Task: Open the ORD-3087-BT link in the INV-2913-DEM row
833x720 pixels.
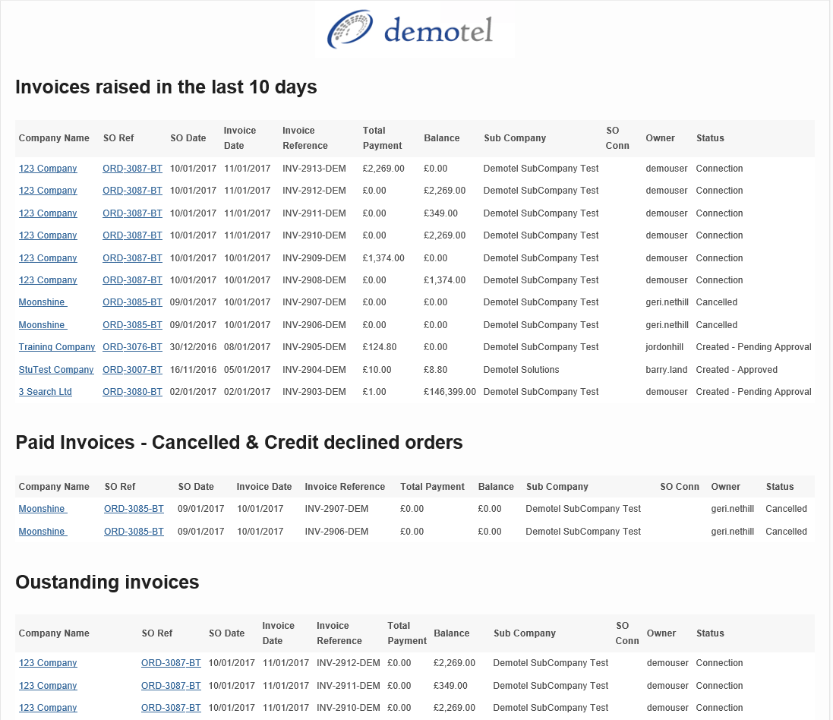Action: (132, 169)
